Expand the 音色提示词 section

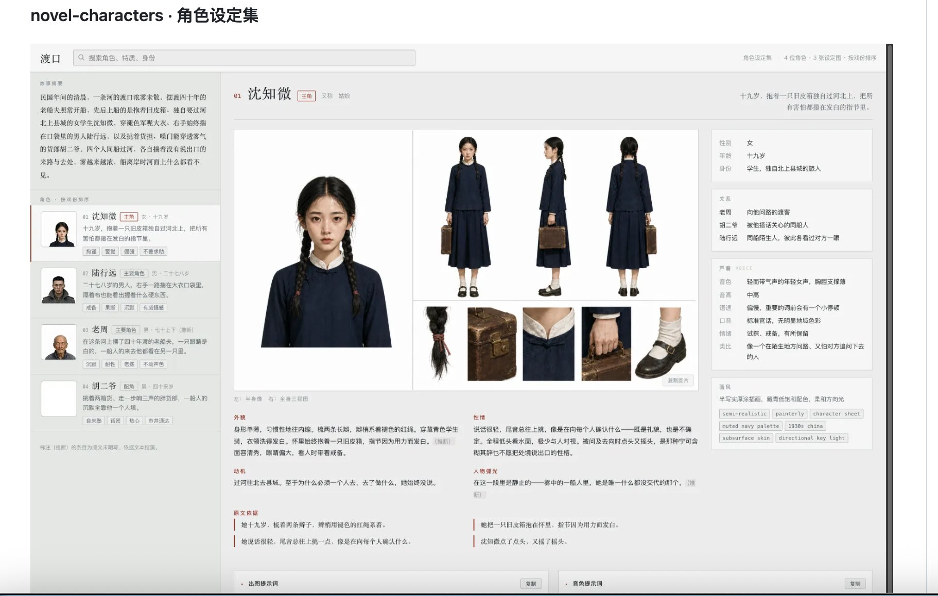point(587,584)
